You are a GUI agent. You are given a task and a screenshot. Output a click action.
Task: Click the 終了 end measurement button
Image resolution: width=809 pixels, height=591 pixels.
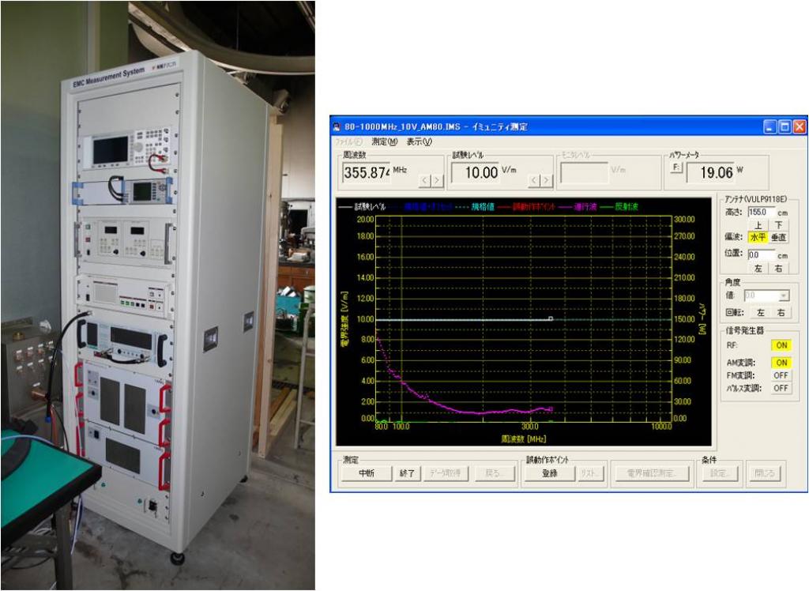tap(407, 473)
